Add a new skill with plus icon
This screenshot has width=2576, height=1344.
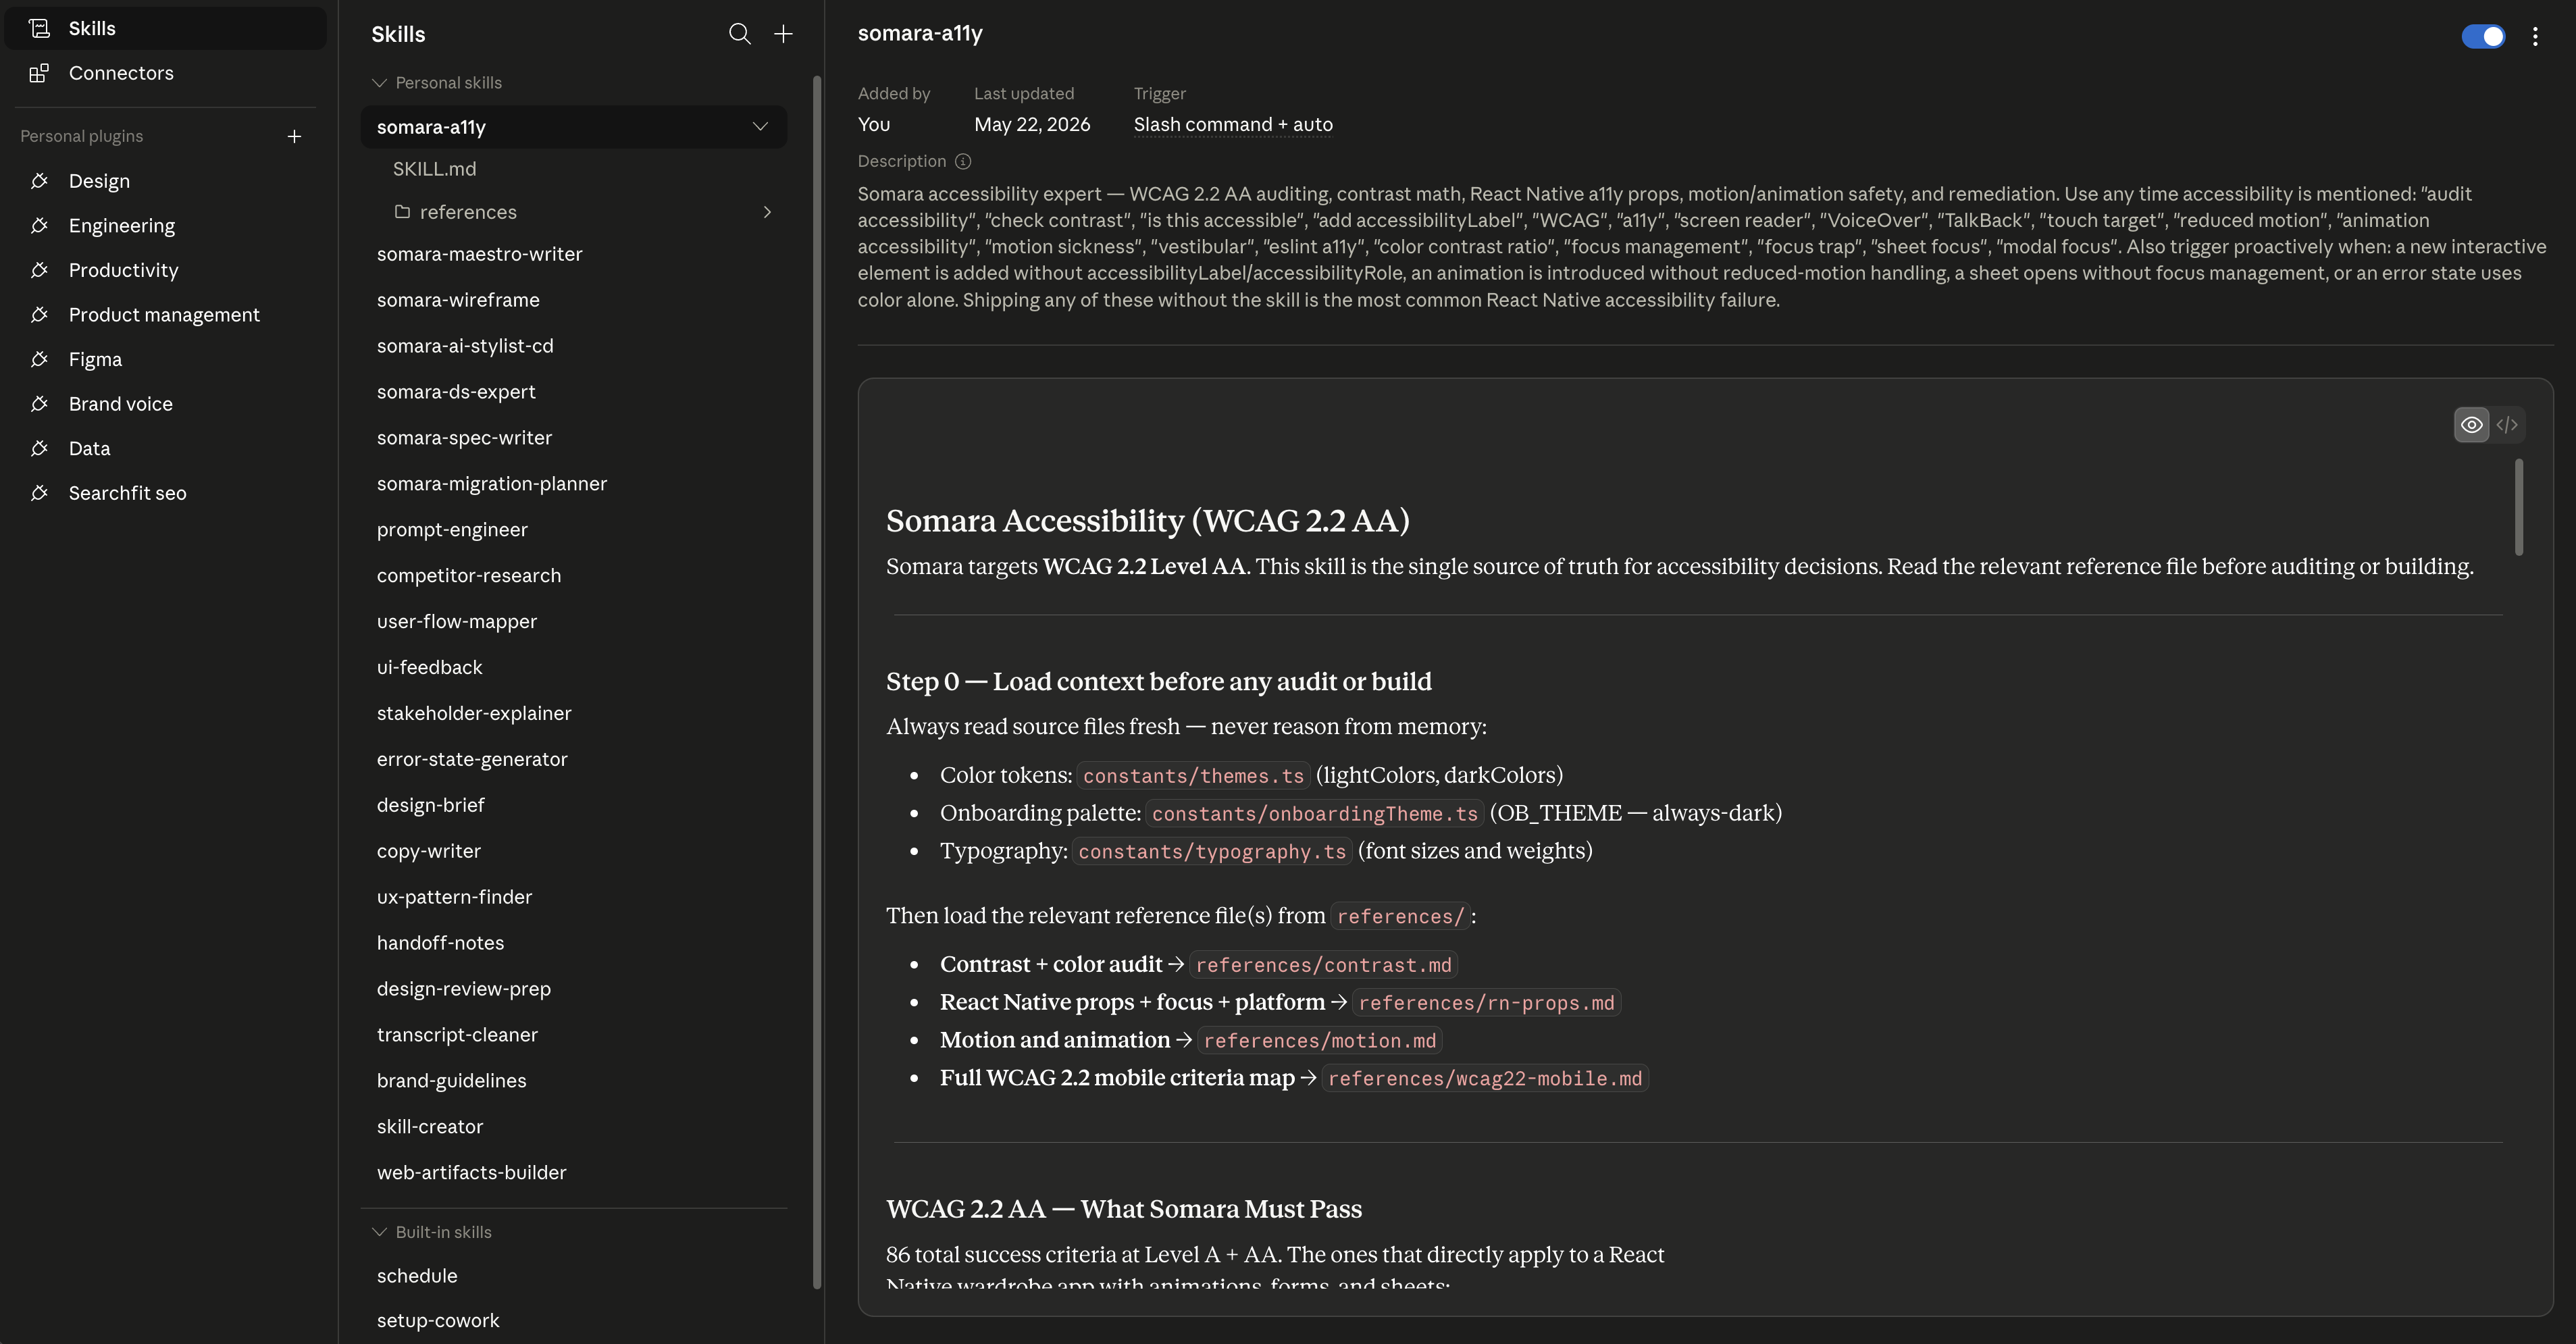(x=783, y=34)
